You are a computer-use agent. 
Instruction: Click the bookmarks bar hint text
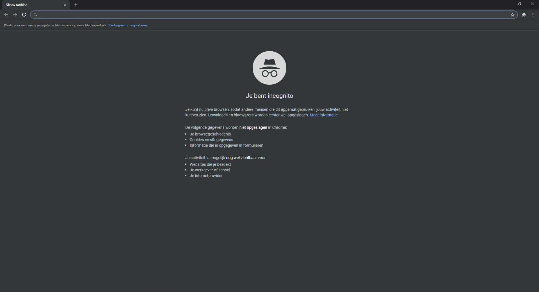(x=55, y=25)
